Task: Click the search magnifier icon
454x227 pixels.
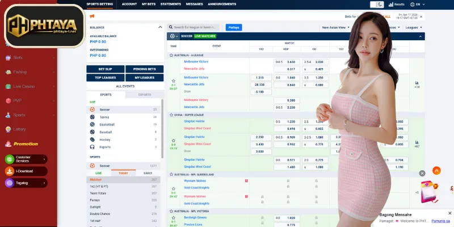Action: click(x=171, y=27)
